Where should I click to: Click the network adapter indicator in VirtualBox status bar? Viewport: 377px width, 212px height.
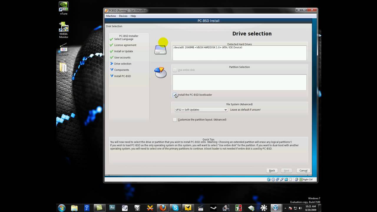tap(277, 179)
